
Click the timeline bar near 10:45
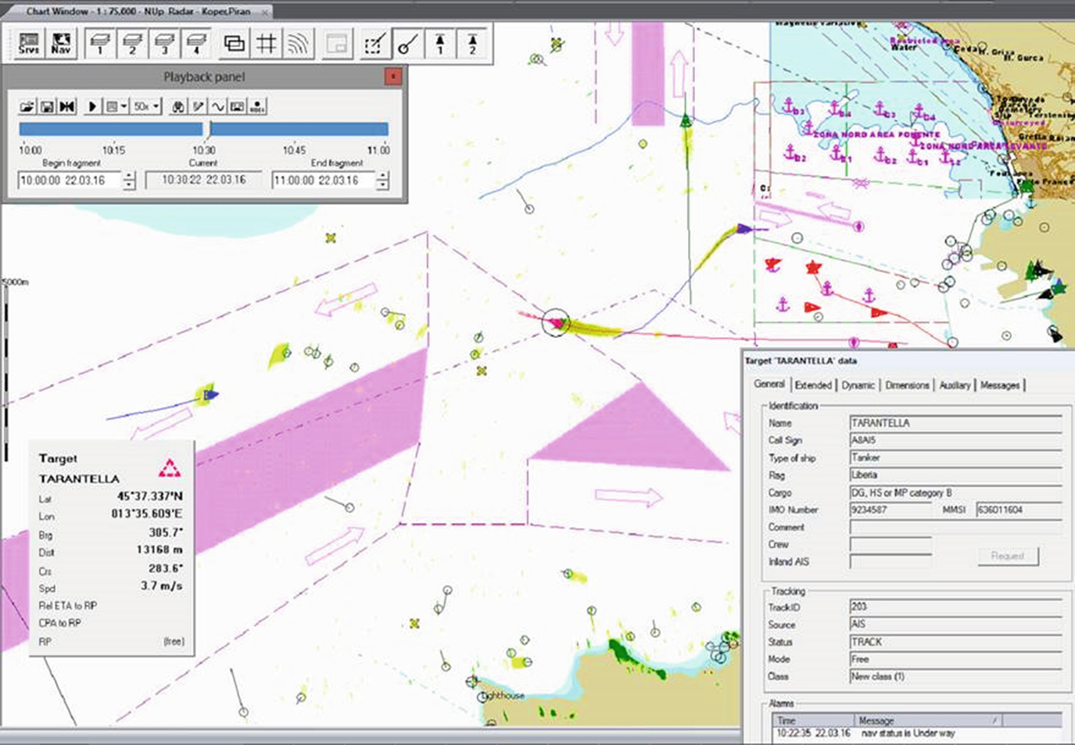[x=294, y=129]
